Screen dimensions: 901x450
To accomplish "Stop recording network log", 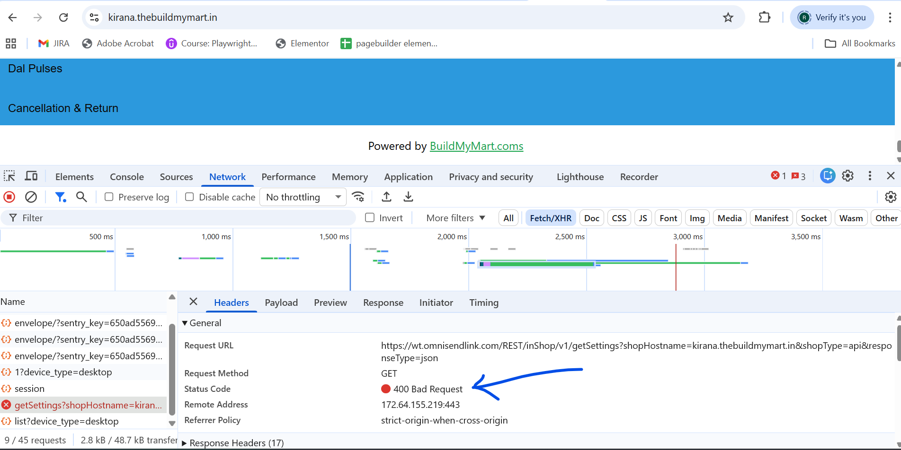I will click(9, 197).
